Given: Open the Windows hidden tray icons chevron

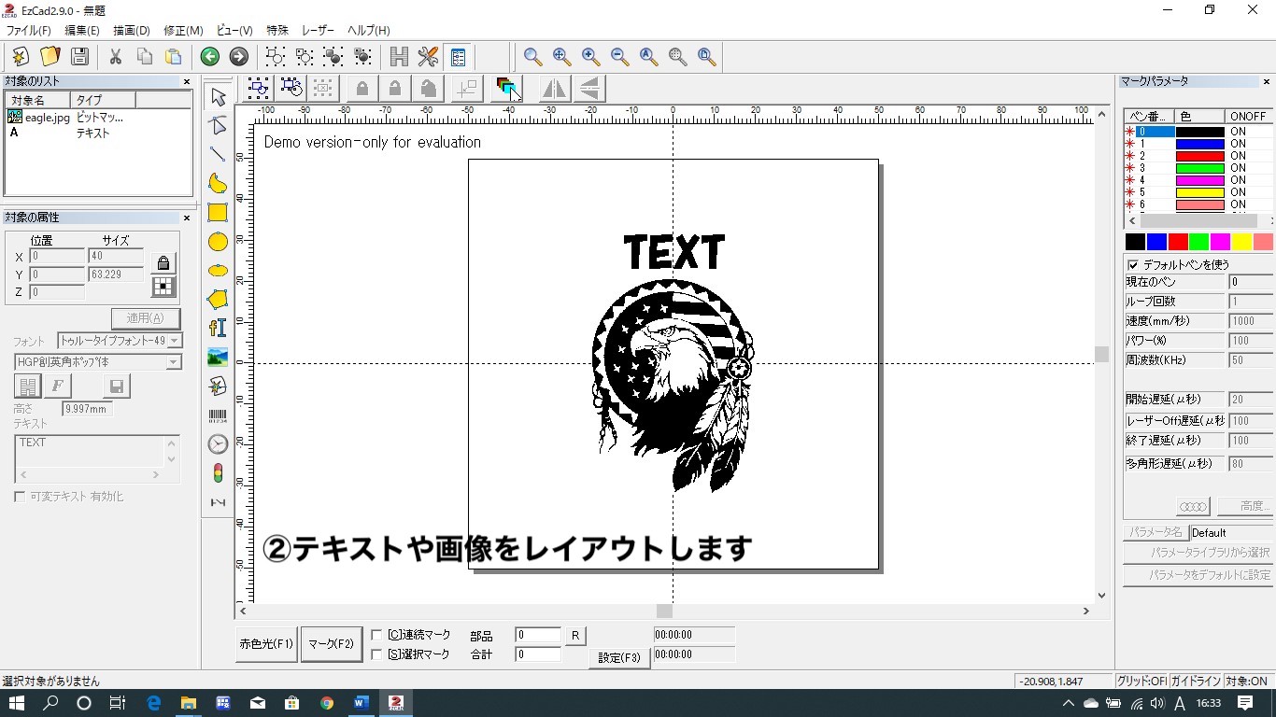Looking at the screenshot, I should pyautogui.click(x=1069, y=703).
